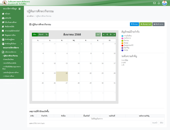Open the dashboard gauge icon item
Image resolution: width=170 pixels, height=130 pixels.
point(3,18)
